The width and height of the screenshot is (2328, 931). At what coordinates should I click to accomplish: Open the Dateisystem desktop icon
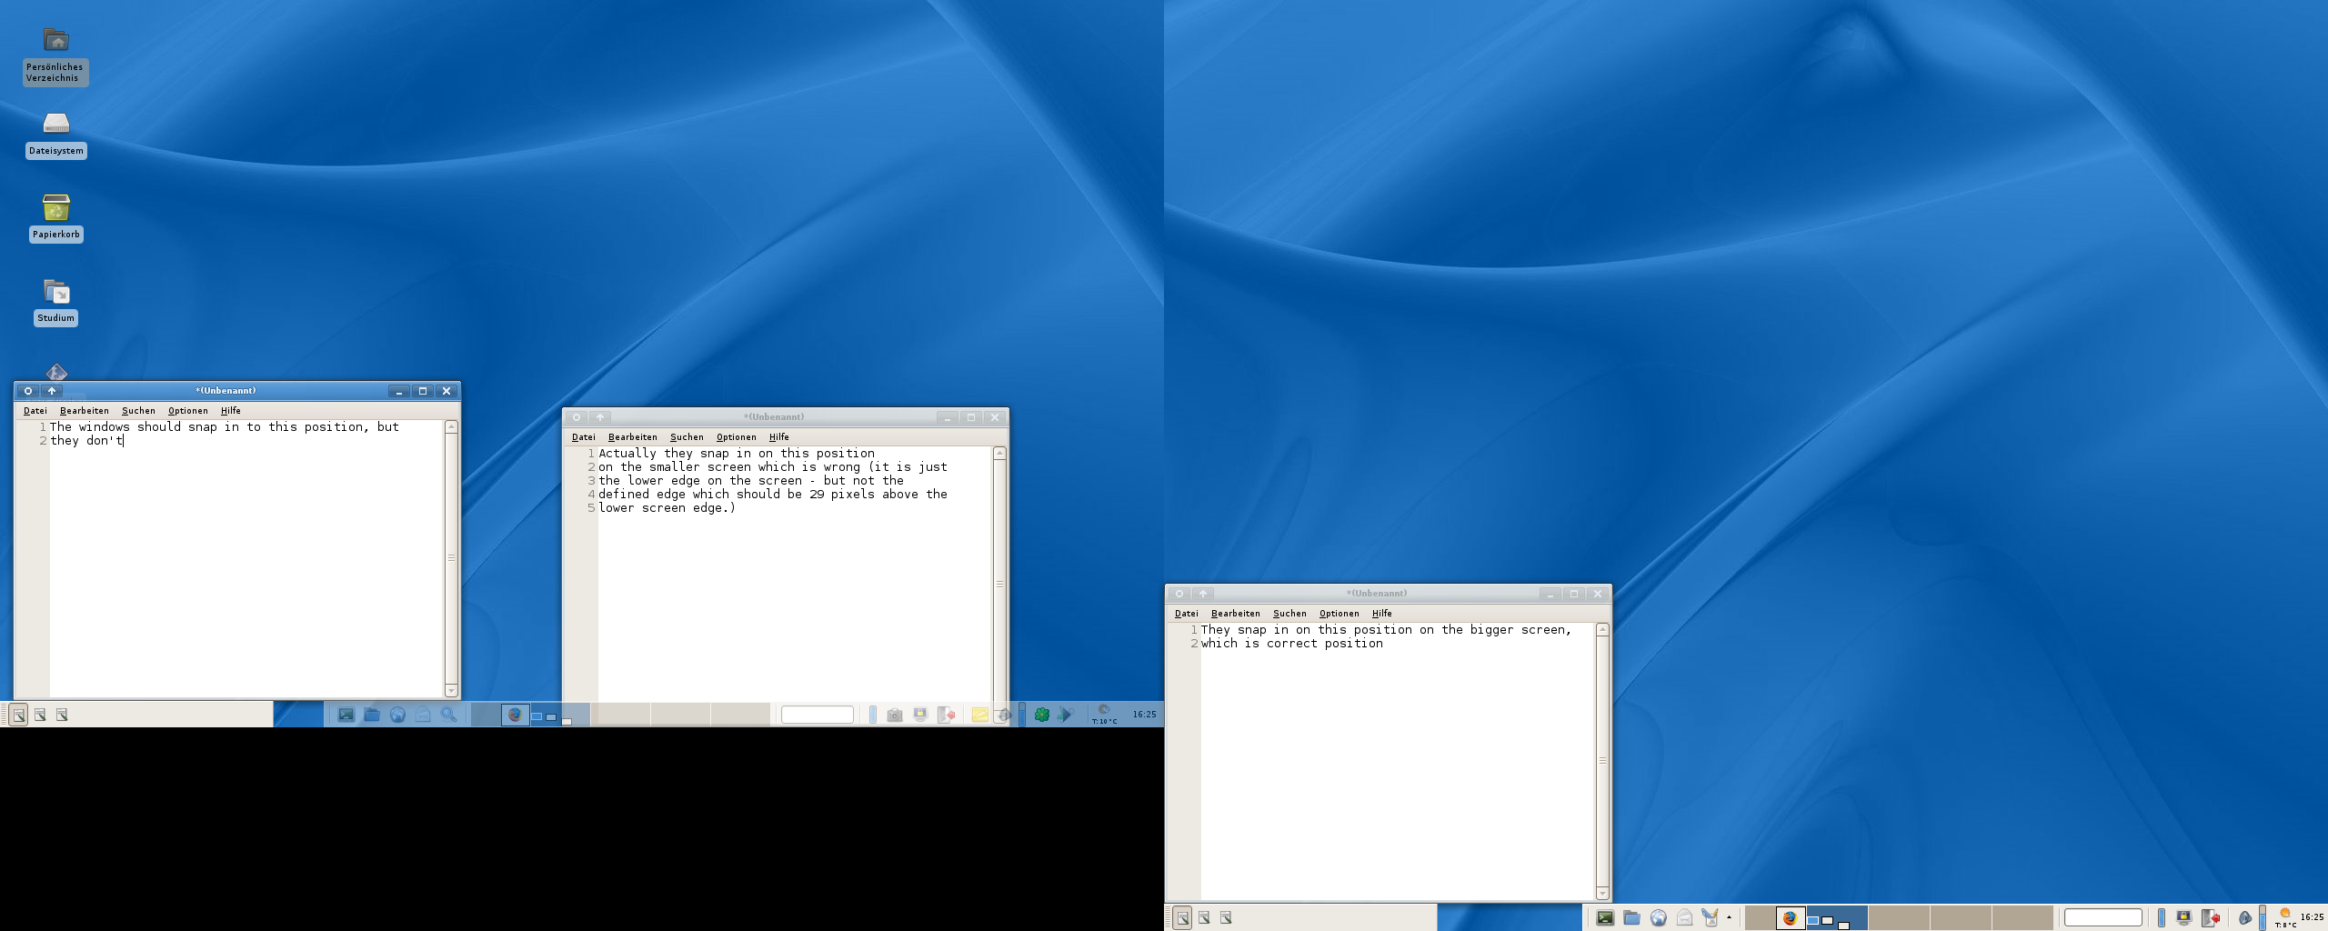(56, 125)
